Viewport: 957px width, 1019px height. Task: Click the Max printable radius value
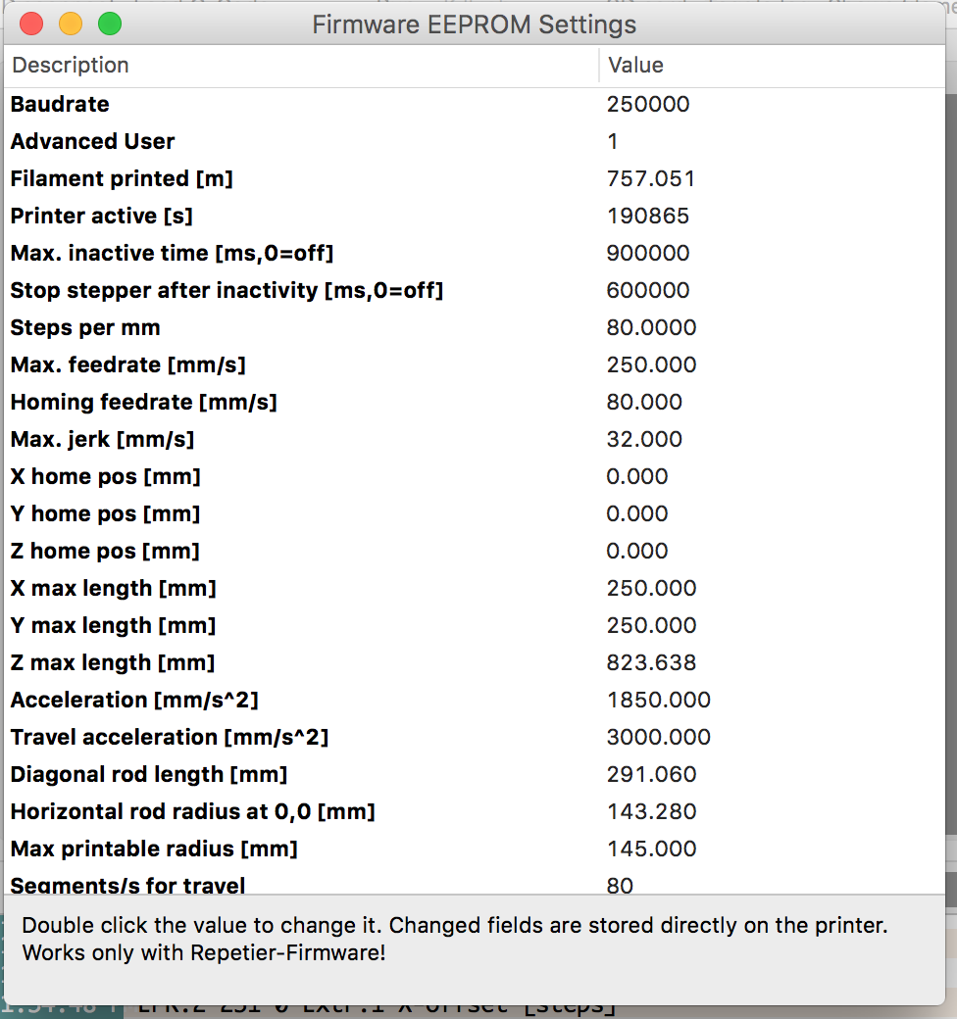651,849
